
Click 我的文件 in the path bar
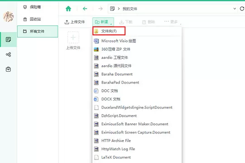130,9
